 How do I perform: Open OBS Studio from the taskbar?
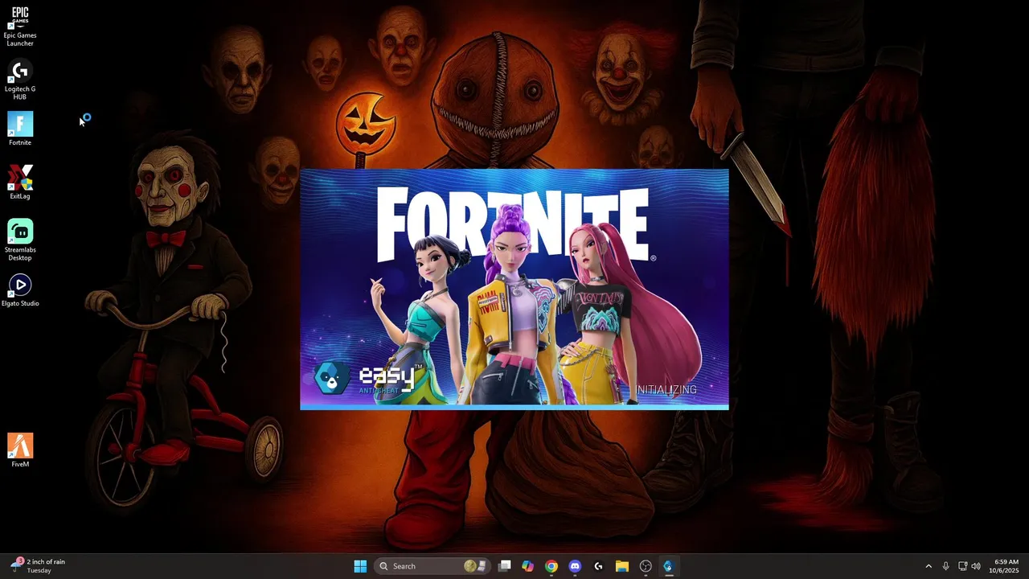tap(646, 566)
